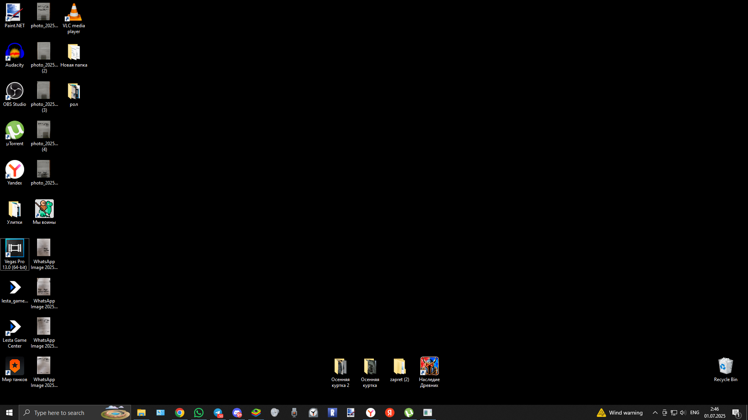Select the Yandex desktop shortcut

click(14, 173)
